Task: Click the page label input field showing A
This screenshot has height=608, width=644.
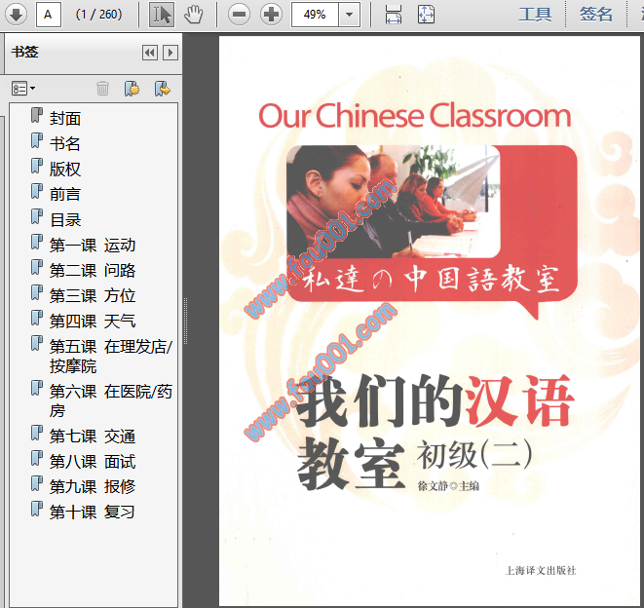Action: point(49,15)
